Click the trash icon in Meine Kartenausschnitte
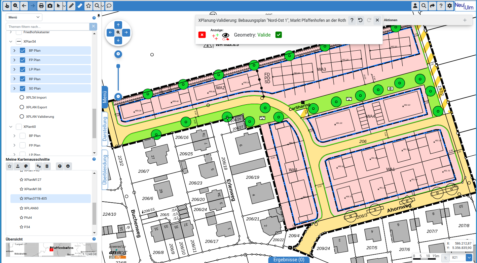This screenshot has height=263, width=477. 47,166
